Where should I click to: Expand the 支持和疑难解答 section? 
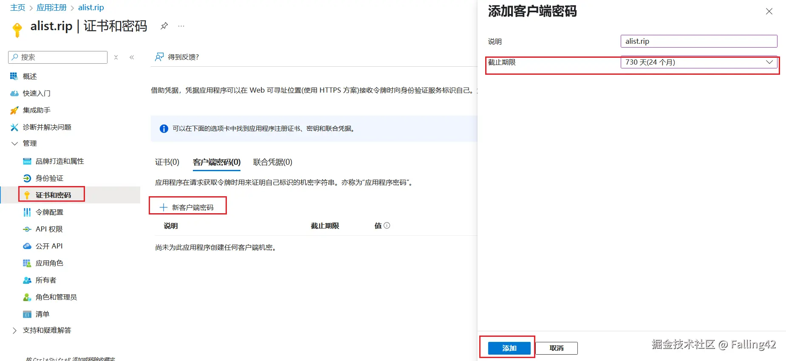[14, 330]
